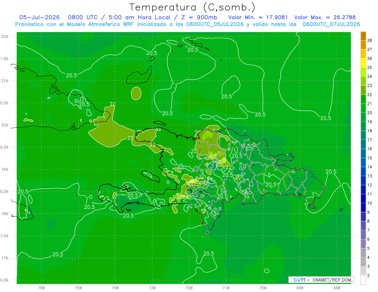Click the blue swatch between 13 and 14
The image size is (378, 292).
coord(363,171)
